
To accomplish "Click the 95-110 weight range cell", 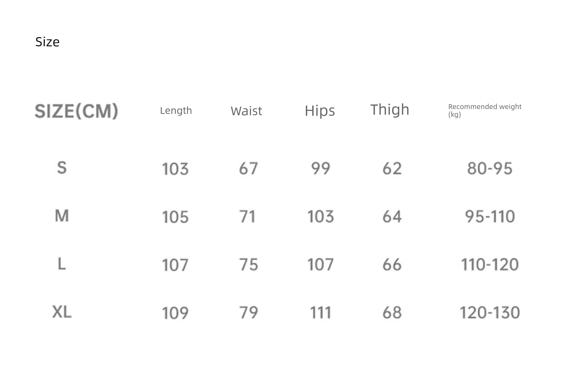I will 490,216.
